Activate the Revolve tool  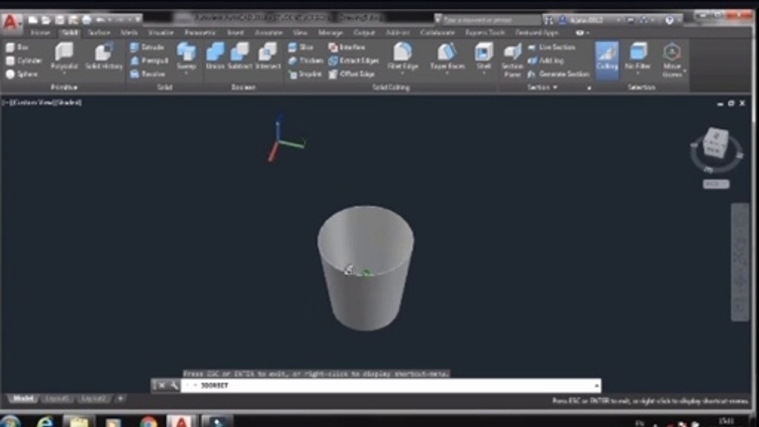148,74
